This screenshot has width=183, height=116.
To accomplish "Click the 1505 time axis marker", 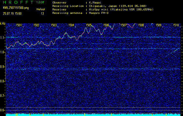I will (x=89, y=25).
